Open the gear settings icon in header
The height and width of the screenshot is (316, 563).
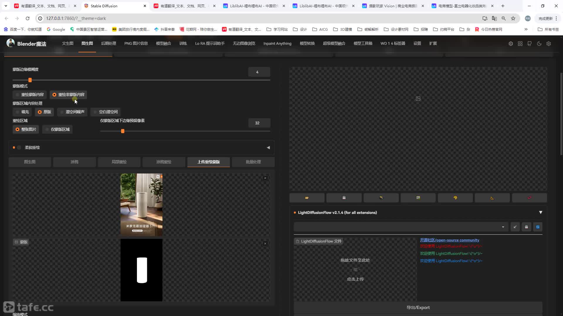click(549, 44)
